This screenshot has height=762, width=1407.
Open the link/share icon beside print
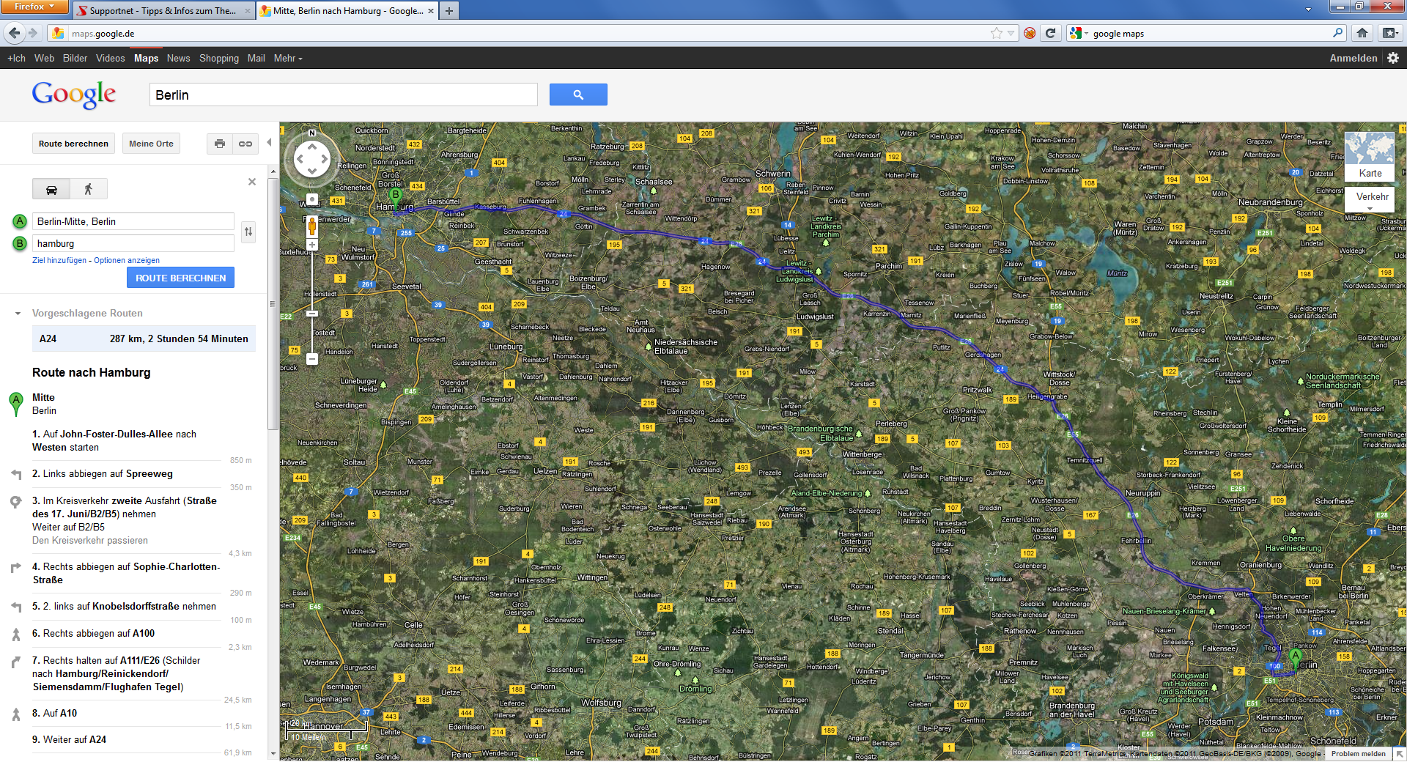(x=245, y=144)
